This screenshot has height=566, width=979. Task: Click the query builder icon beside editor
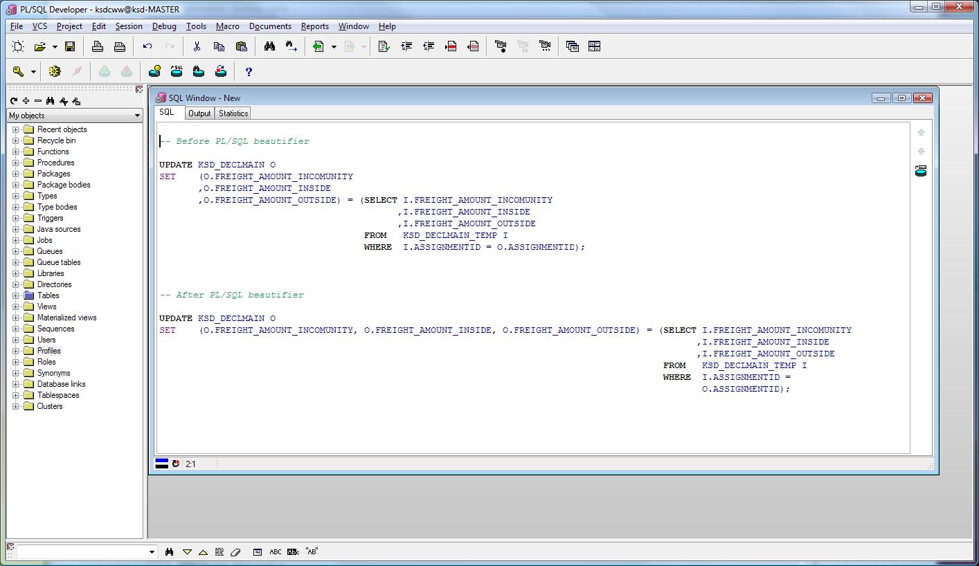921,171
